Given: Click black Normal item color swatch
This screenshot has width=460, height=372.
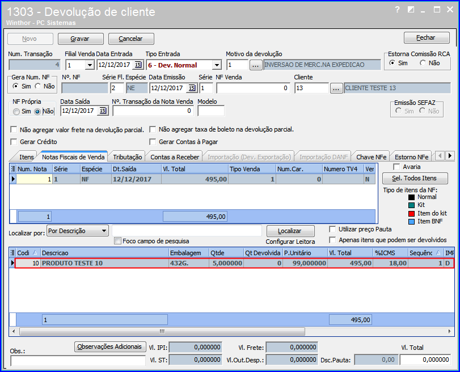Looking at the screenshot, I should (x=412, y=197).
